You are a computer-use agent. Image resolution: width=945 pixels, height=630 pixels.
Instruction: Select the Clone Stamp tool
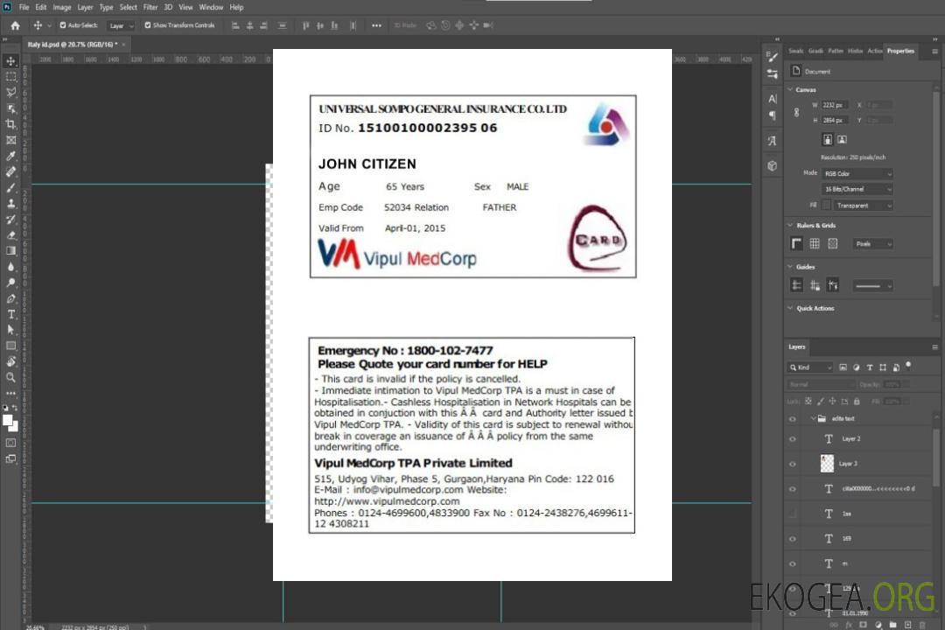[10, 203]
